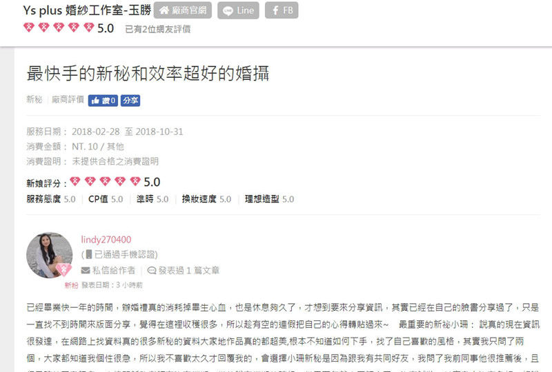Click the first diamond rating icon in header

coord(29,28)
